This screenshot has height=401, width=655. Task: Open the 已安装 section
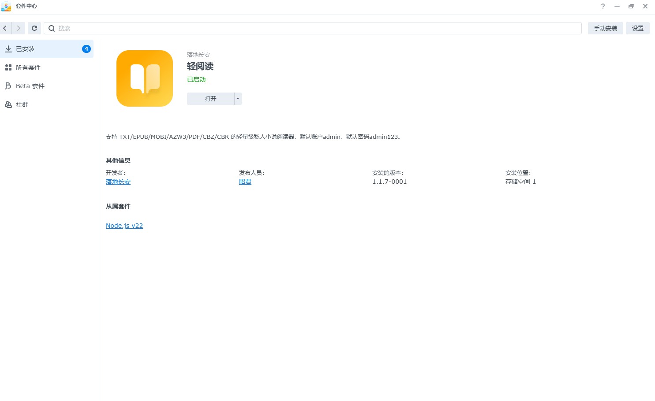point(26,49)
